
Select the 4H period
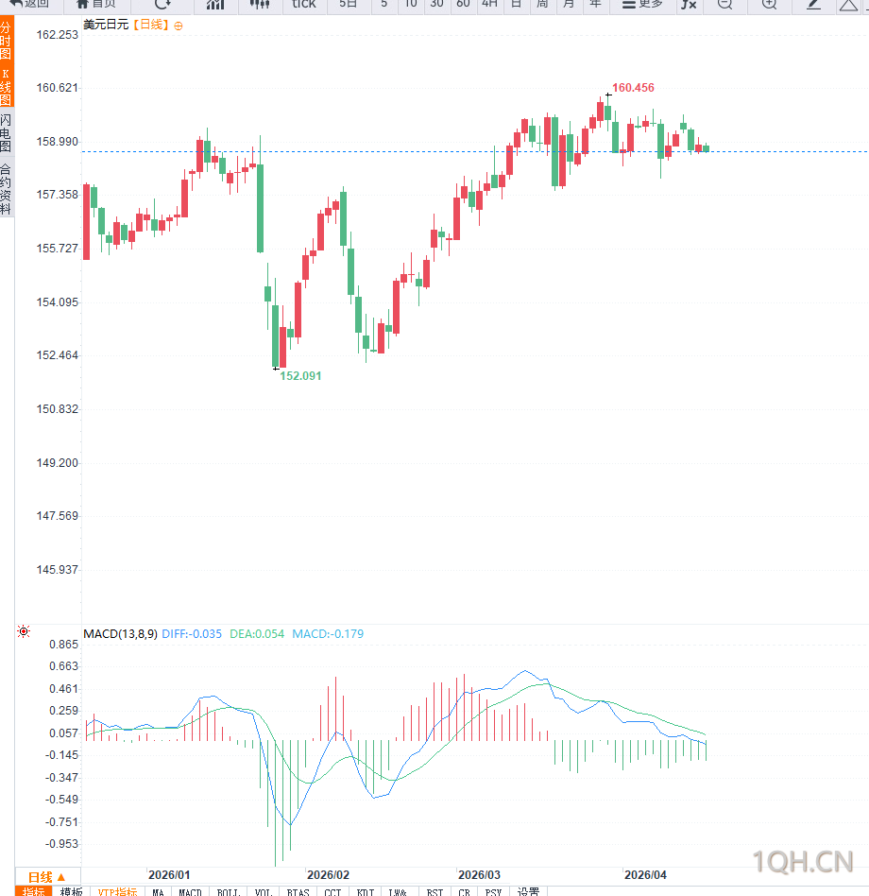(x=489, y=4)
